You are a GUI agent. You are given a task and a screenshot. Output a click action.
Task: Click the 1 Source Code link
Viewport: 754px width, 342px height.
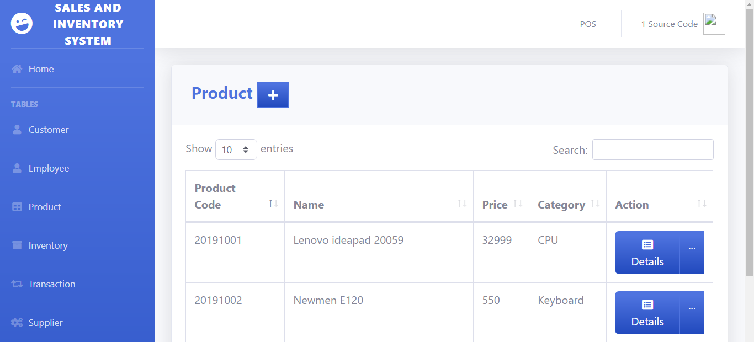670,24
